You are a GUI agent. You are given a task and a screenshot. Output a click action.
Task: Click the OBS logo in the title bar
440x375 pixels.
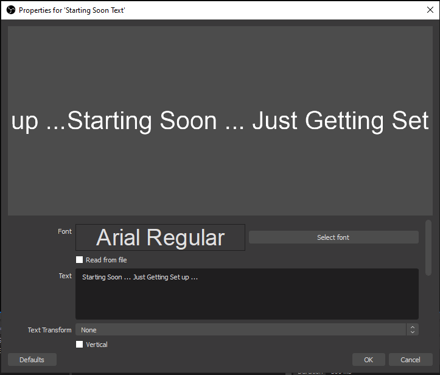click(10, 10)
